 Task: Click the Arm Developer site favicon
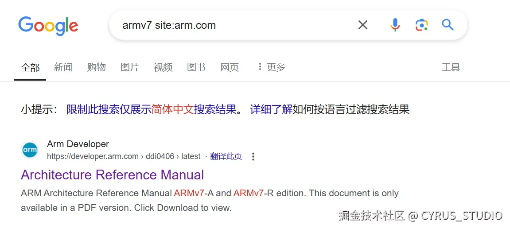click(x=30, y=150)
